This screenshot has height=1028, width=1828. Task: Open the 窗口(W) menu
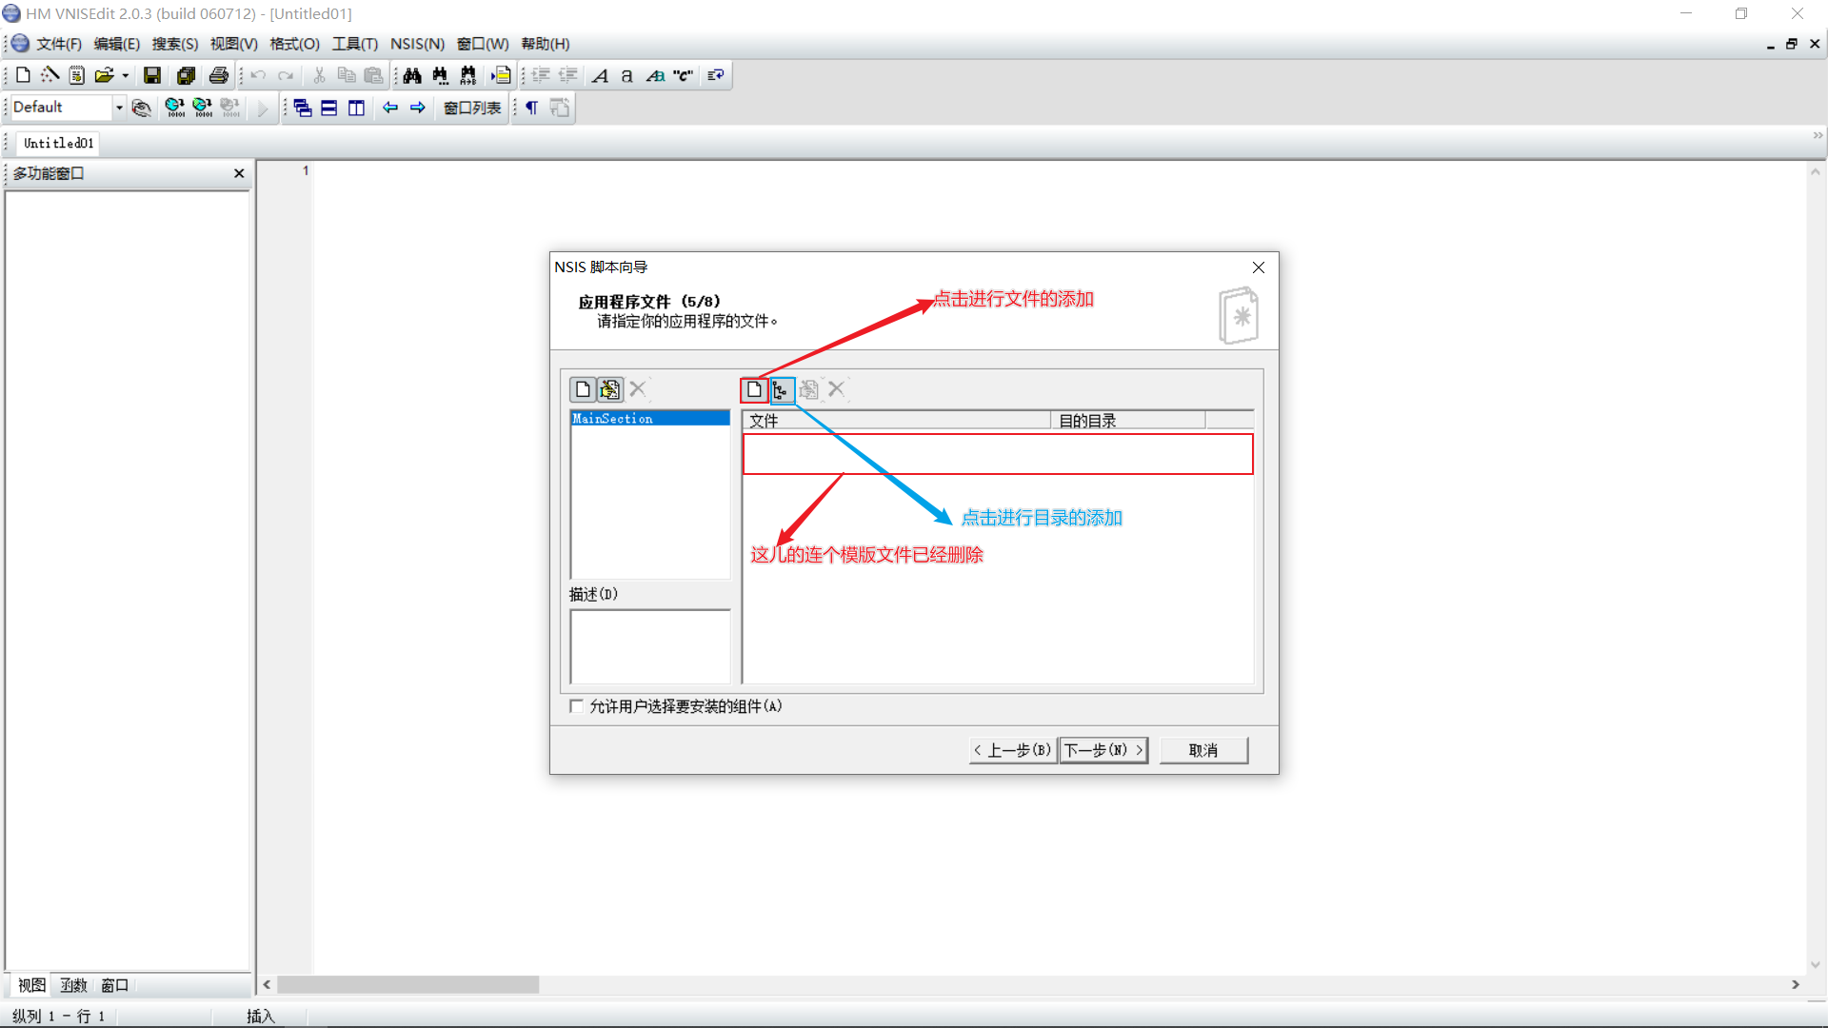483,44
